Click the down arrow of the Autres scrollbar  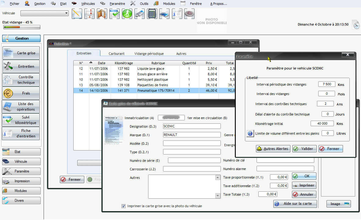[217, 196]
